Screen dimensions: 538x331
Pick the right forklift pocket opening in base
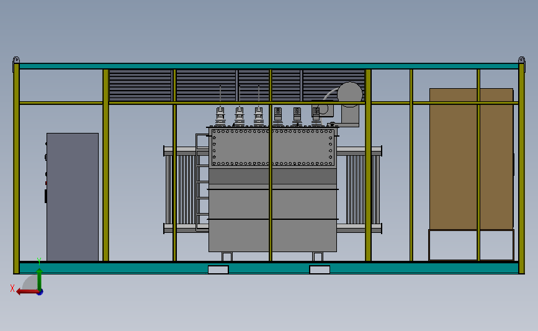[320, 270]
